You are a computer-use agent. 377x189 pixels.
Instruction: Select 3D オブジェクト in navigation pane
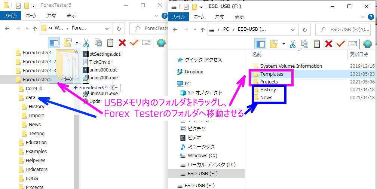coord(205,92)
